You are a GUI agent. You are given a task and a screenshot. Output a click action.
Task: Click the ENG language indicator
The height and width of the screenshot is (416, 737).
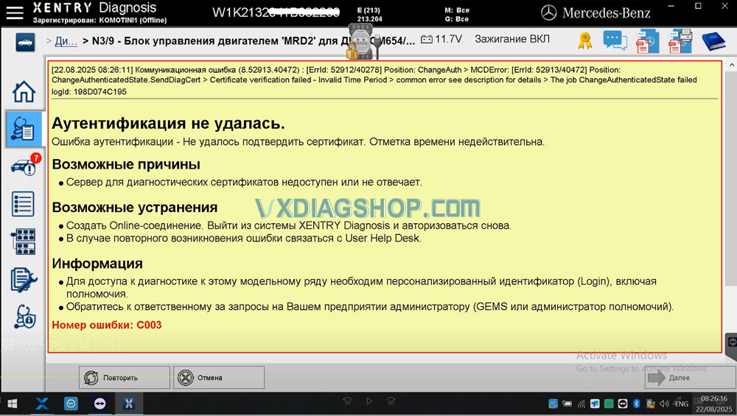(682, 403)
